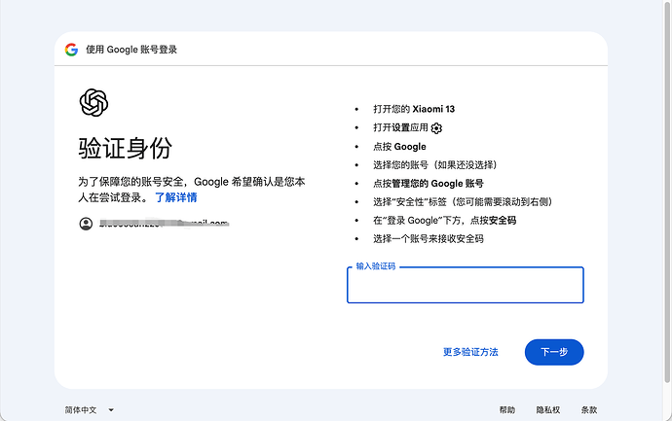This screenshot has height=421, width=672.
Task: Click the 下一步 next button
Action: pyautogui.click(x=554, y=352)
